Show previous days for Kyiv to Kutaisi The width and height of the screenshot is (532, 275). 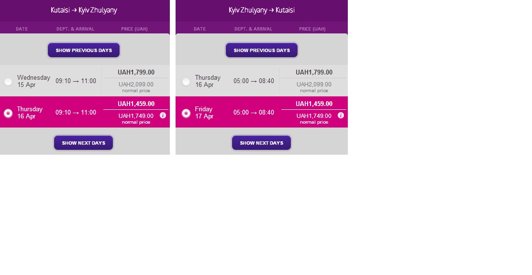tap(262, 50)
